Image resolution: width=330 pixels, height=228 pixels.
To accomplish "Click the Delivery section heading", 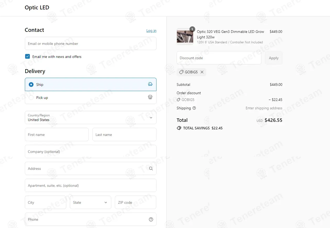I will (35, 71).
